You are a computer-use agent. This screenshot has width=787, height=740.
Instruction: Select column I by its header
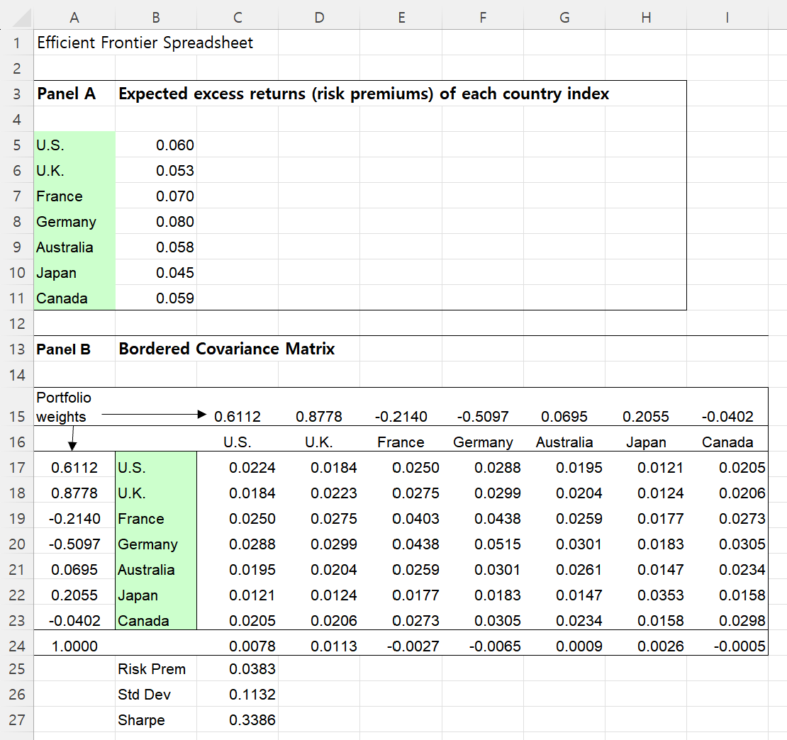tap(727, 17)
